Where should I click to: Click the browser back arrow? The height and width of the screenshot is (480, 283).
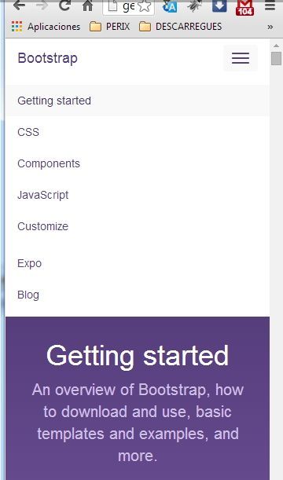19,5
